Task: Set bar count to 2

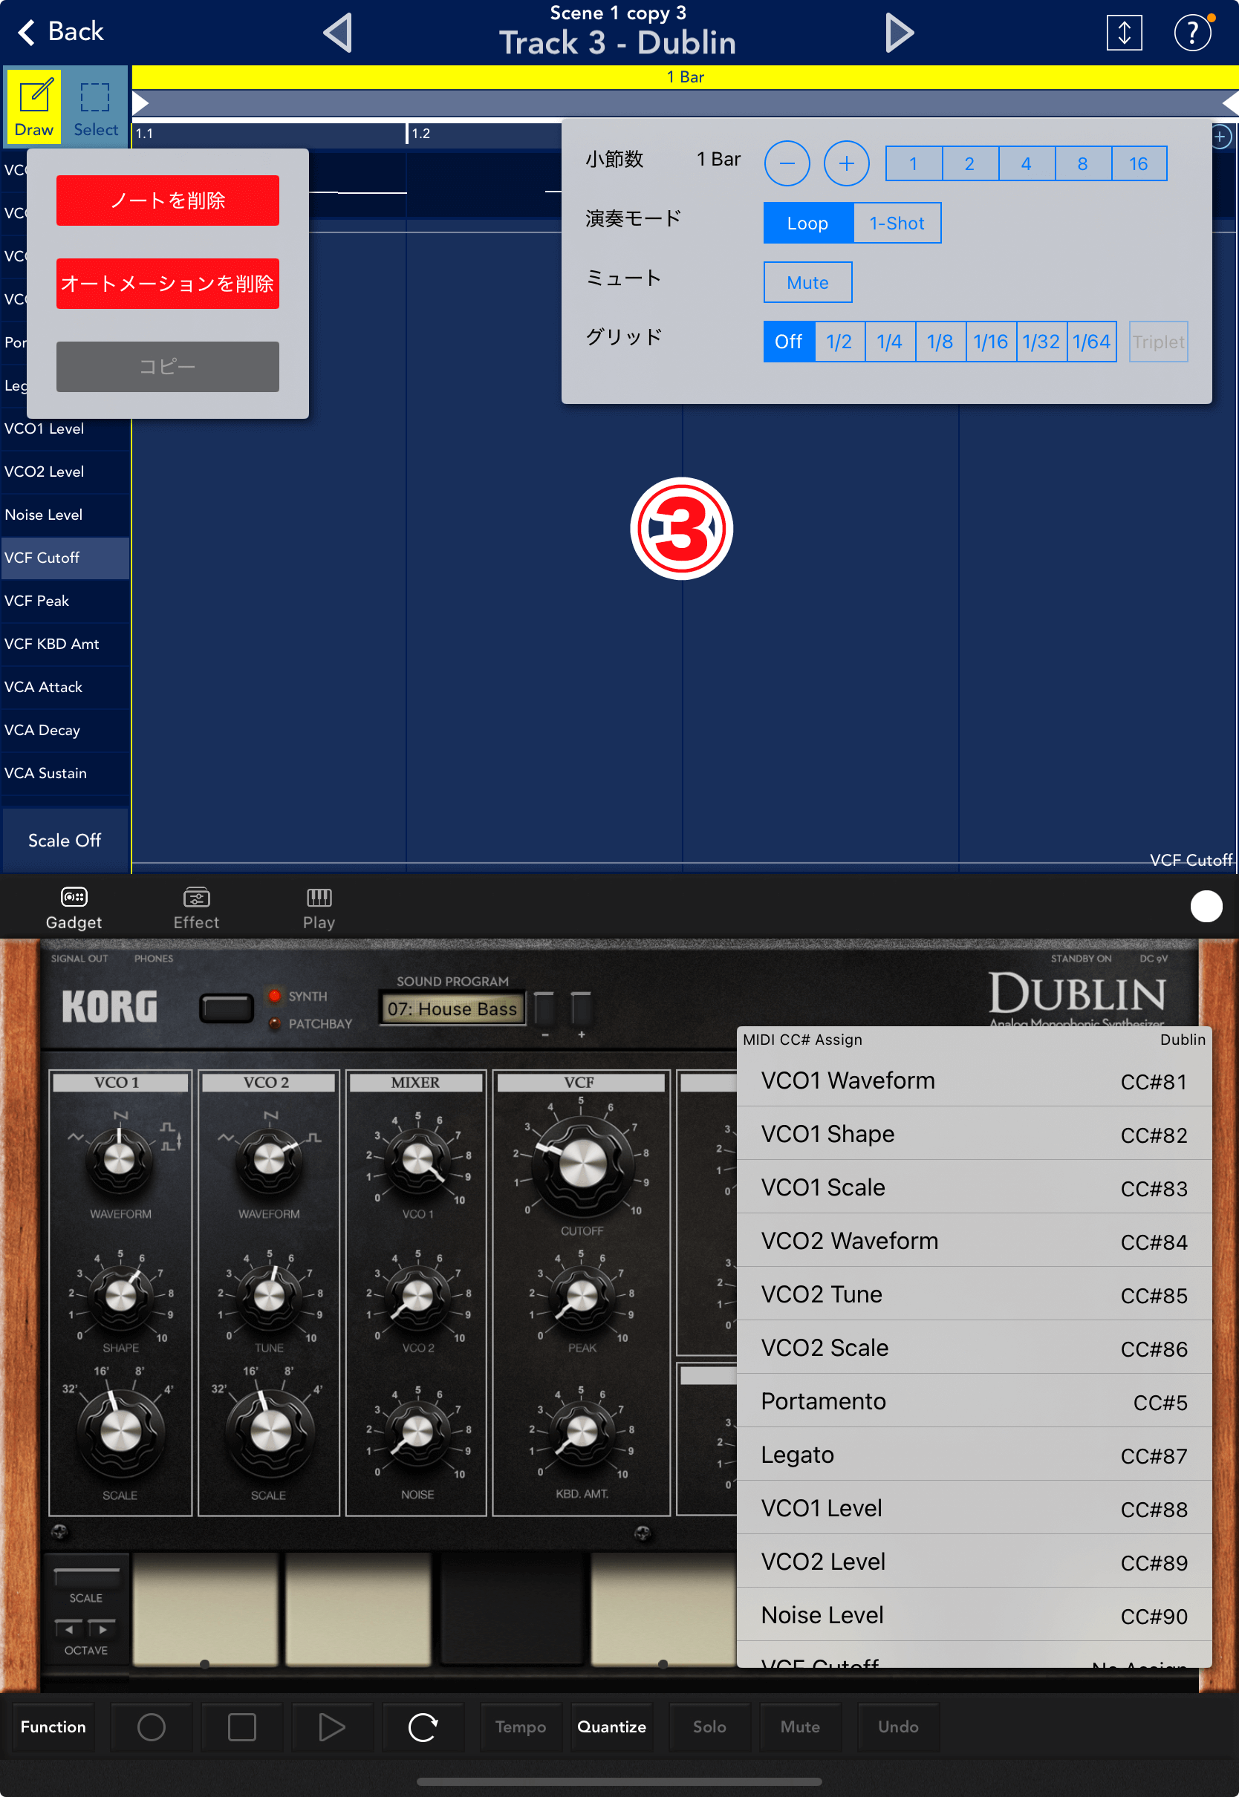Action: click(x=969, y=163)
